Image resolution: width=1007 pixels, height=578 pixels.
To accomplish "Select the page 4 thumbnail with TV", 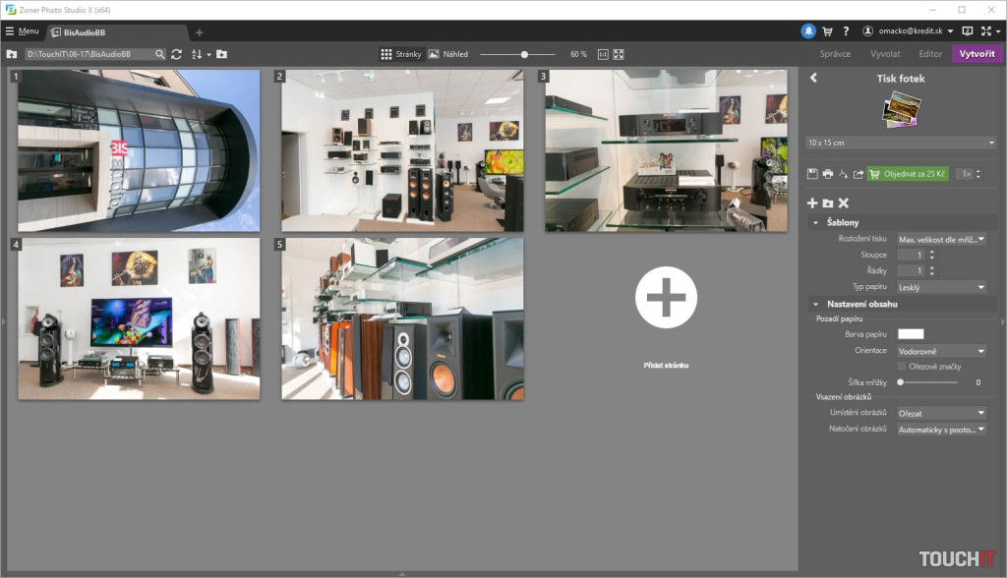I will [x=139, y=318].
